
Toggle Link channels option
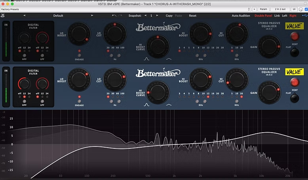[277, 15]
